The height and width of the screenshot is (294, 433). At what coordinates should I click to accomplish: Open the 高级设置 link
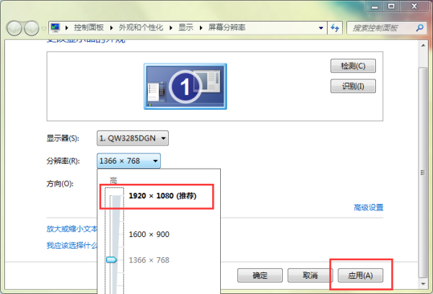click(368, 208)
